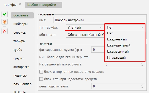The width and height of the screenshot is (149, 93).
Task: Click the green checkmark save icon
Action: pyautogui.click(x=5, y=14)
